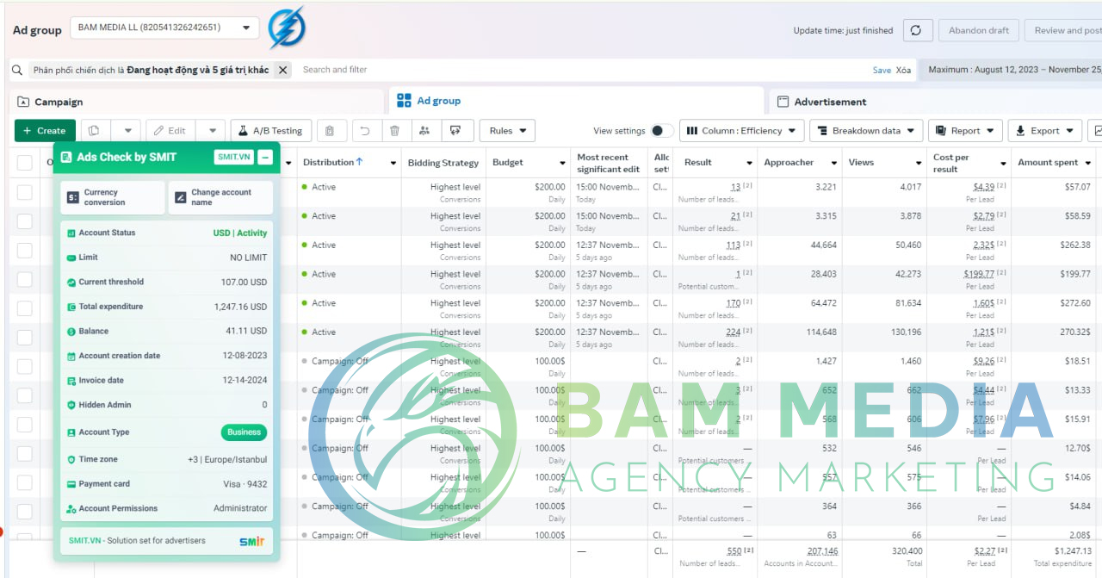Check the fourth row's checkbox
The width and height of the screenshot is (1102, 578).
tap(25, 279)
